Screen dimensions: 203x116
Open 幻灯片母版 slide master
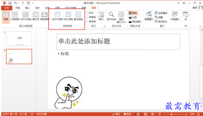click(57, 16)
